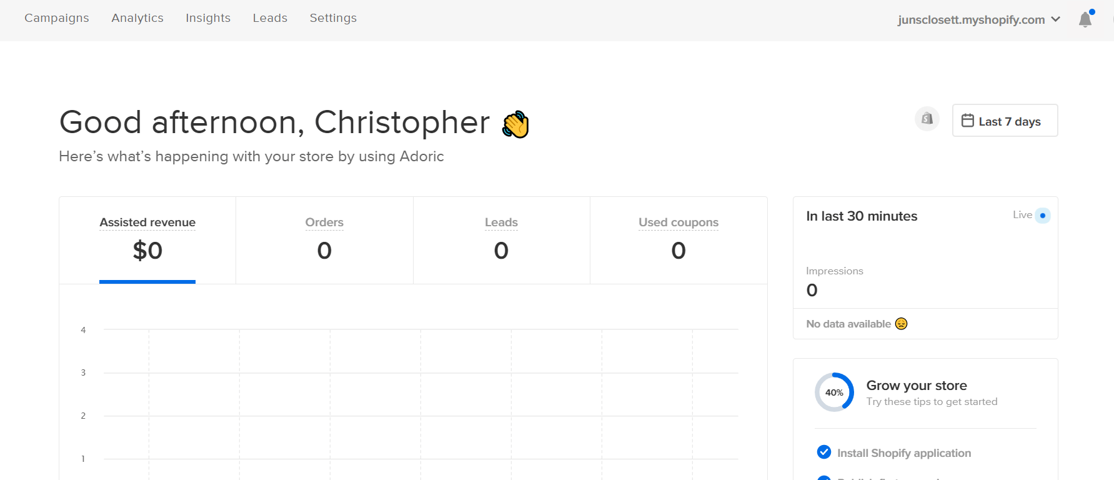Click the blue Live indicator dot
This screenshot has height=480, width=1114.
tap(1042, 215)
